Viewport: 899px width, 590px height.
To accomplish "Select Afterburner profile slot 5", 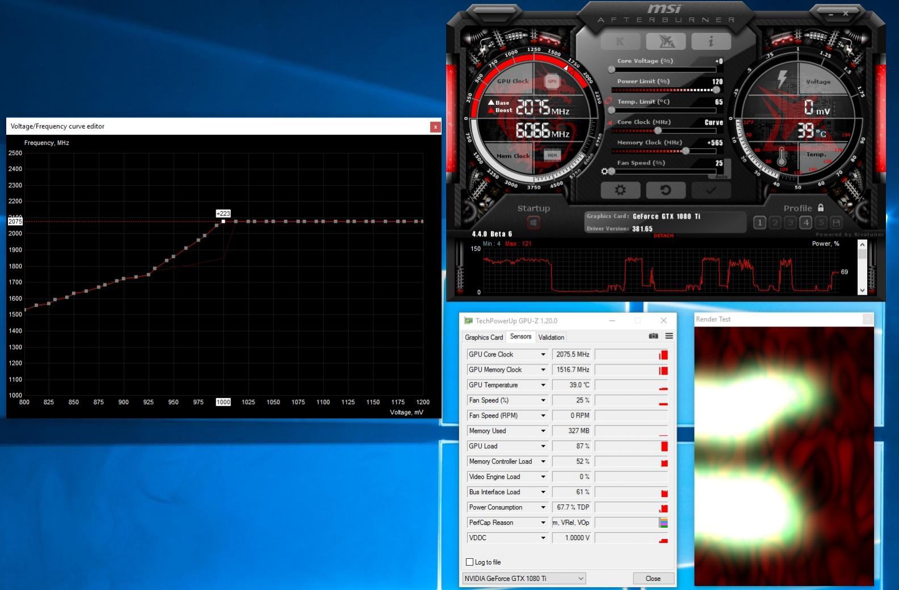I will pos(821,223).
